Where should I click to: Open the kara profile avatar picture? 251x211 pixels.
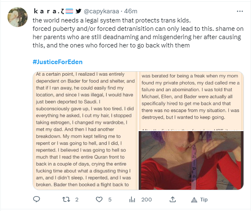pyautogui.click(x=18, y=17)
